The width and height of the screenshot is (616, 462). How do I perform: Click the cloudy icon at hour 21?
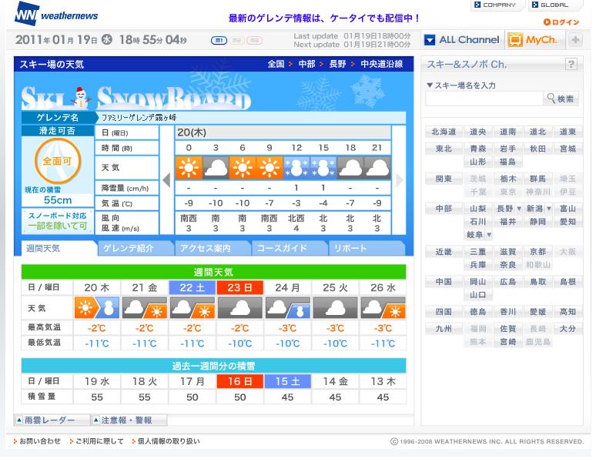click(x=377, y=168)
